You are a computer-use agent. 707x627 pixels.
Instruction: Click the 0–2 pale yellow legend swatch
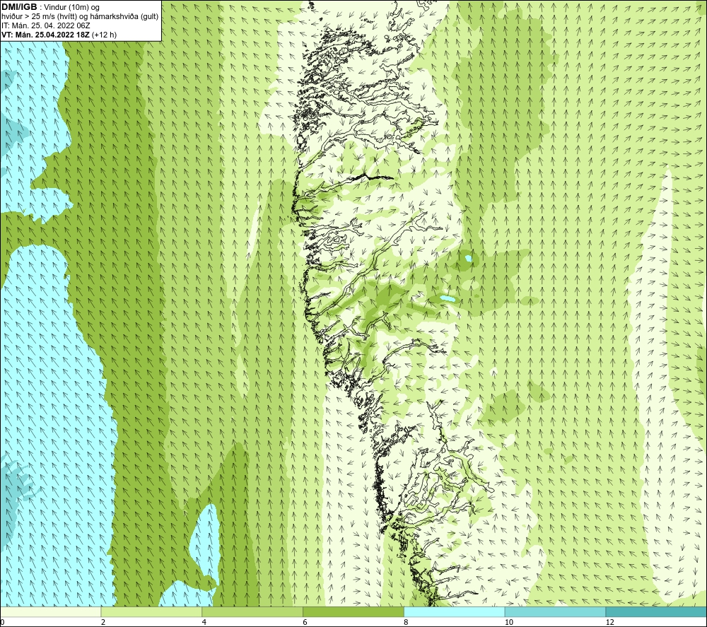[x=50, y=611]
